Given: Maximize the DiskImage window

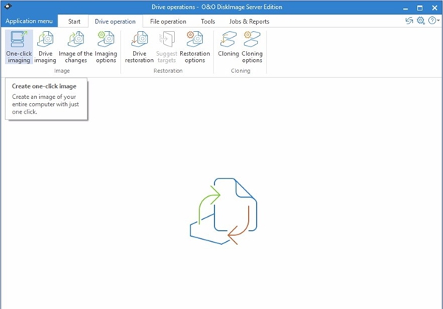Looking at the screenshot, I should (420, 8).
